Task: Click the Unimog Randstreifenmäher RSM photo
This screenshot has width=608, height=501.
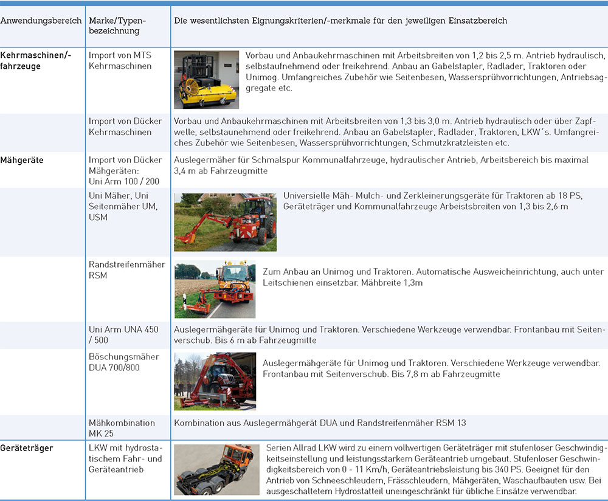Action: pos(215,289)
